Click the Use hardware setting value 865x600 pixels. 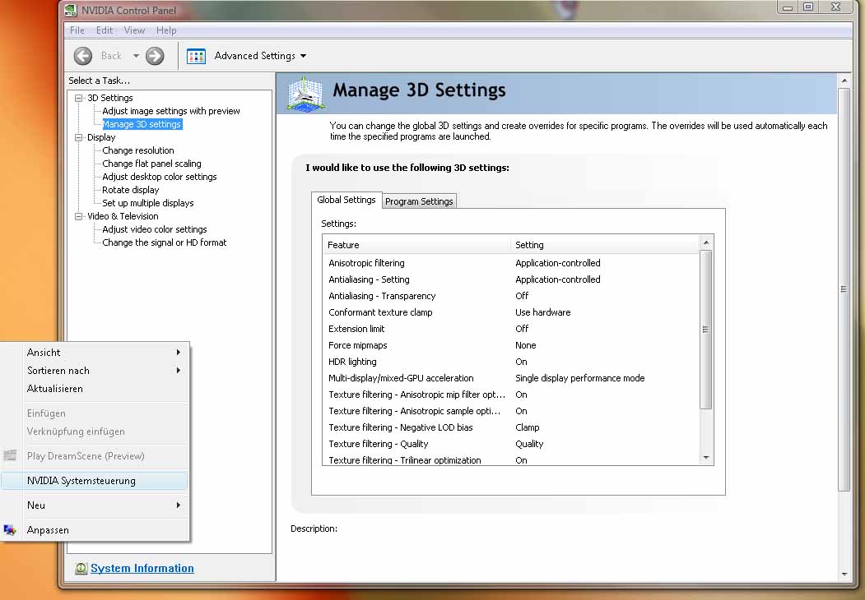click(x=543, y=312)
